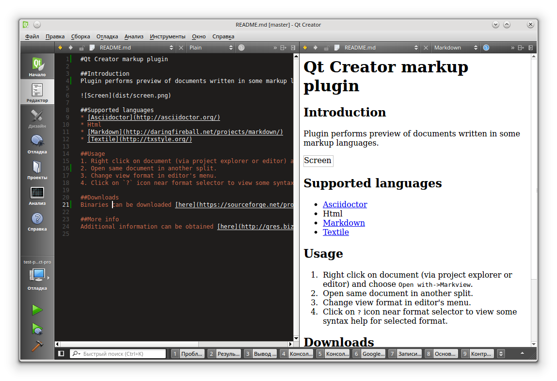This screenshot has width=557, height=381.
Task: Open the Правка menu
Action: [55, 36]
